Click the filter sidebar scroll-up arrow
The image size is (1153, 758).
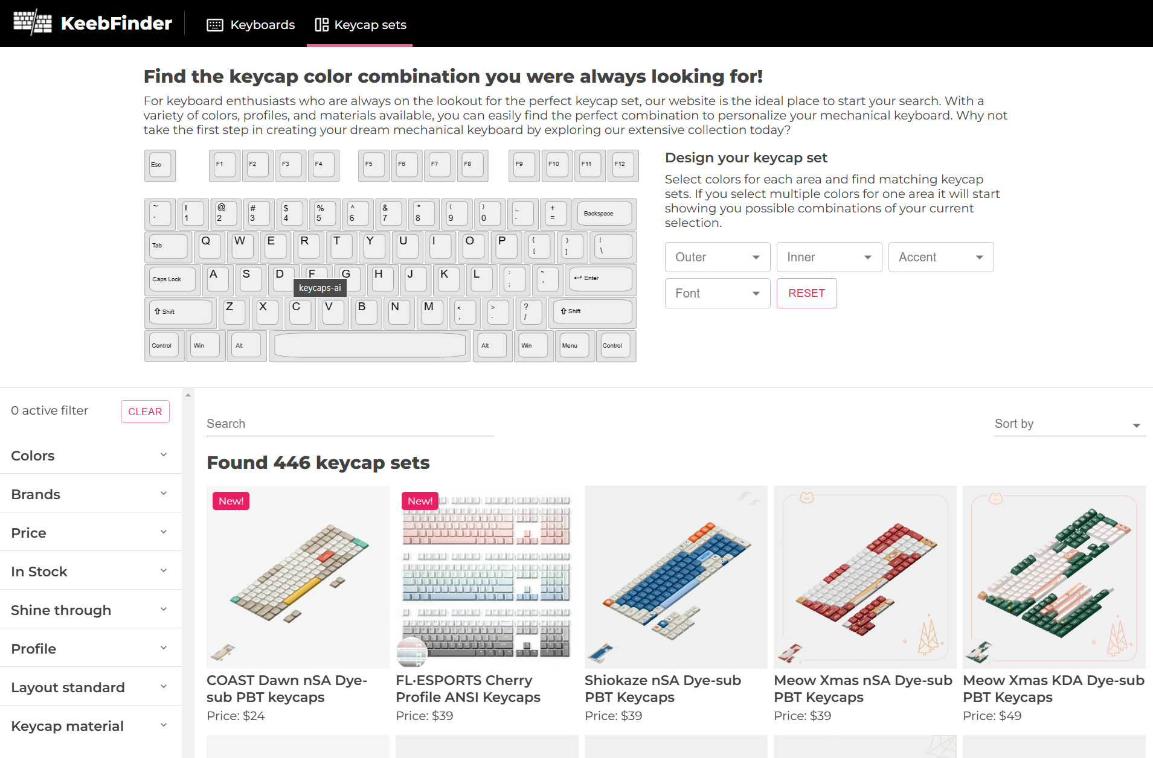[x=188, y=395]
